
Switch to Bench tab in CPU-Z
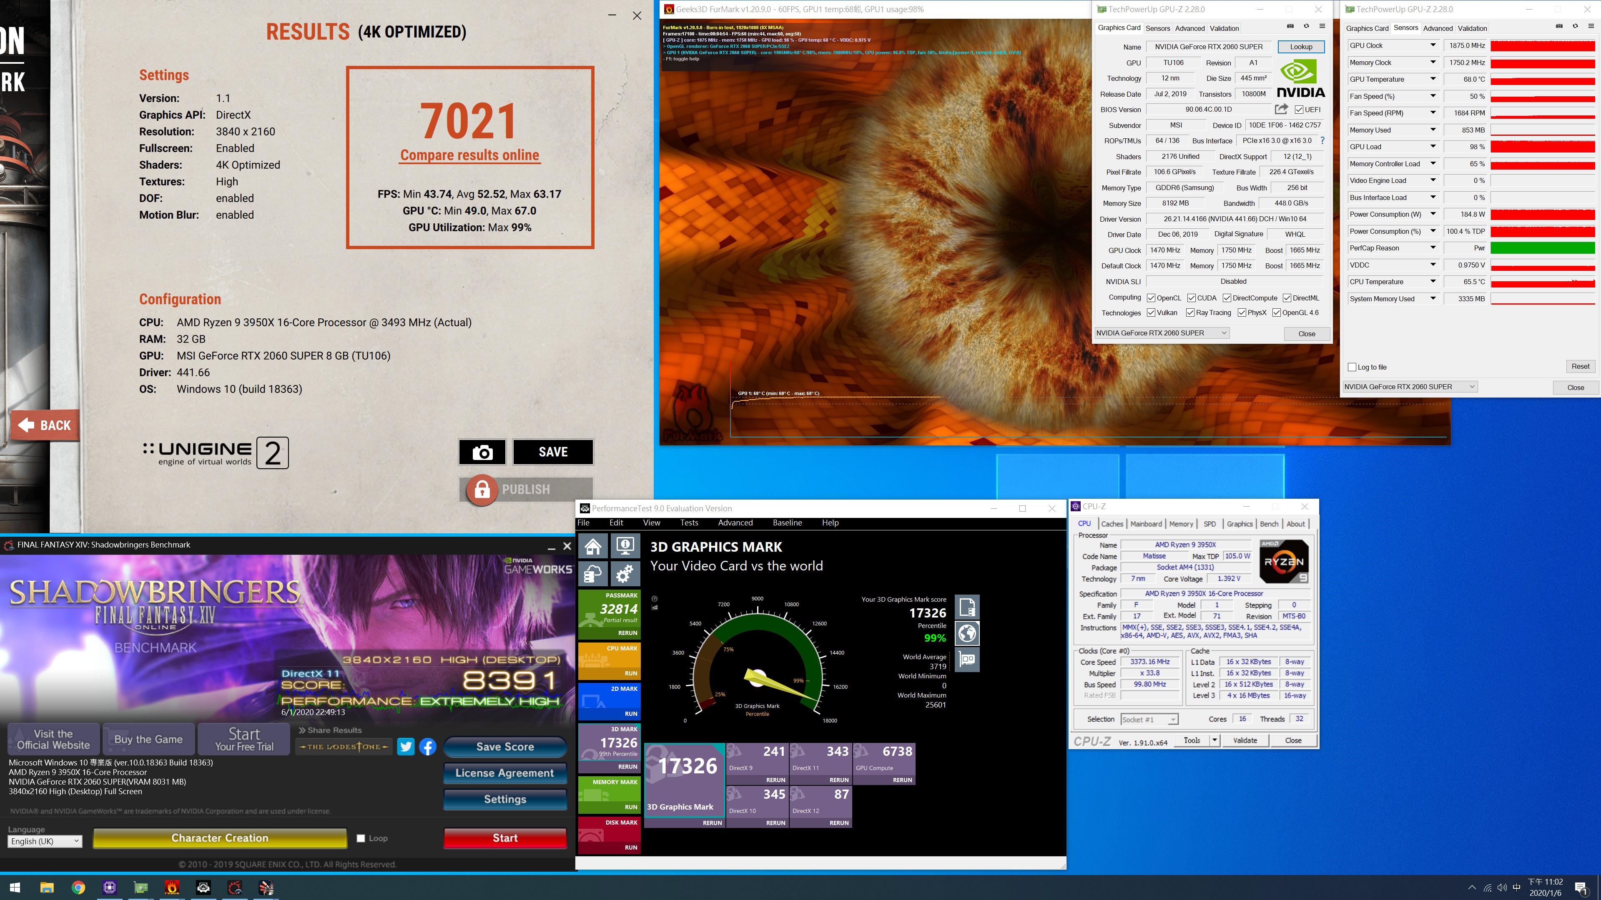pos(1268,524)
